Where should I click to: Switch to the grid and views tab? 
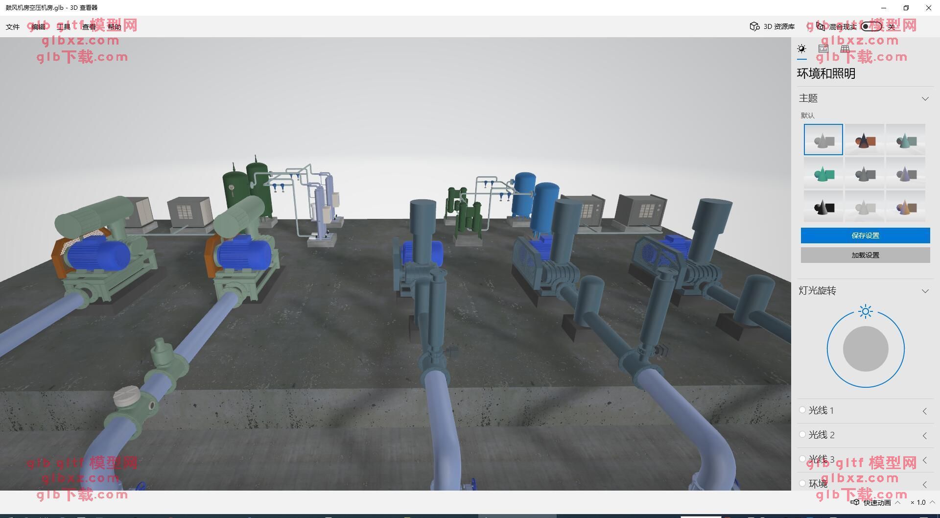click(x=845, y=48)
